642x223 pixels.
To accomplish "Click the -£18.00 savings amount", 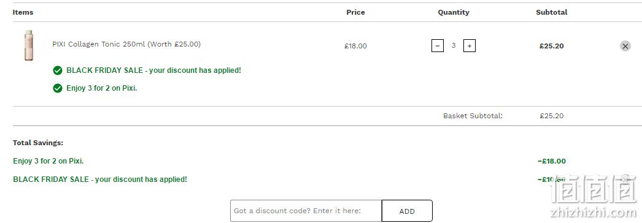I will click(x=552, y=161).
